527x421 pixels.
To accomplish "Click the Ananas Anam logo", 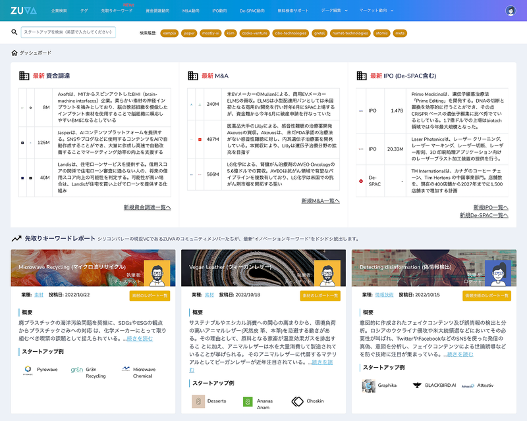I will tap(248, 401).
